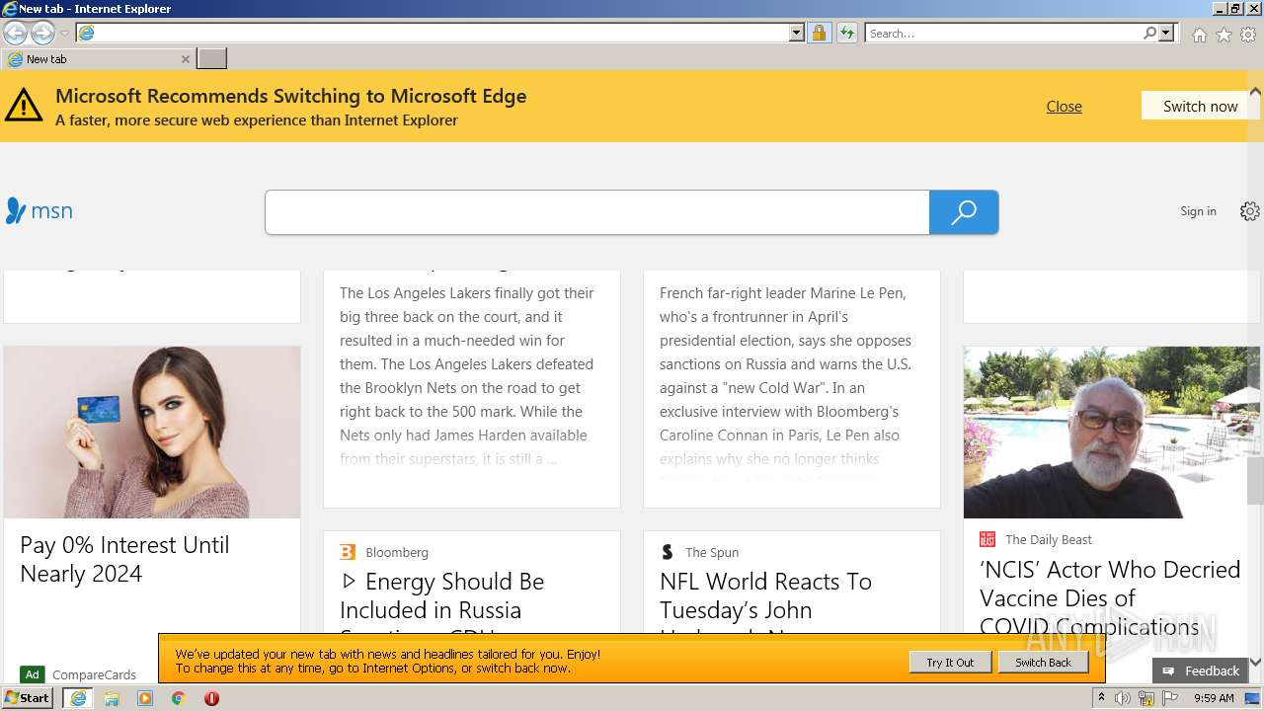
Task: Open 'NCIS' Actor Who Decried Vaccine headline
Action: pos(1110,597)
